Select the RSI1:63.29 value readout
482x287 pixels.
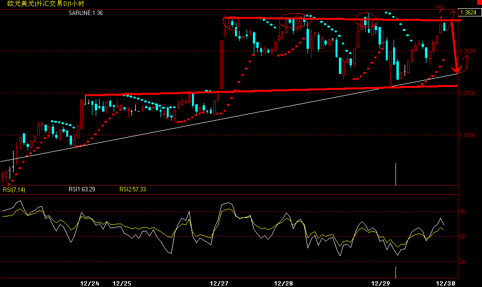[x=81, y=189]
